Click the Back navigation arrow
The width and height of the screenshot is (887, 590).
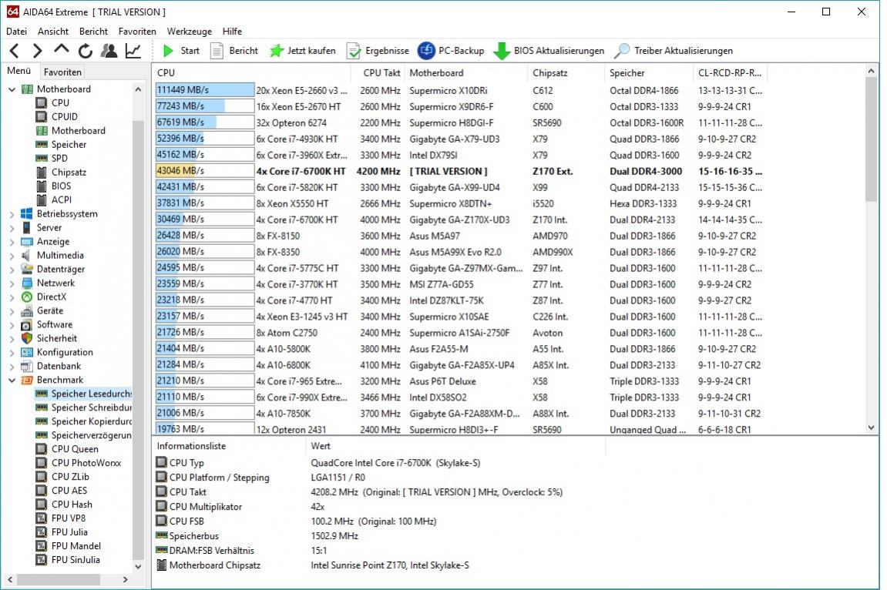pyautogui.click(x=15, y=51)
